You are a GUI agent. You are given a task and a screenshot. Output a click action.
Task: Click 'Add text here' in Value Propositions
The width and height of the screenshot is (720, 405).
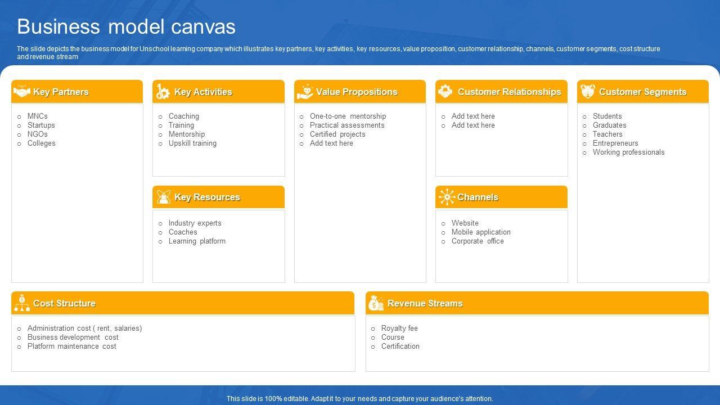(331, 143)
